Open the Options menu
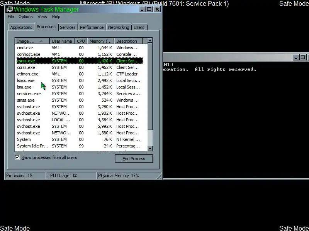309x231 pixels. click(x=25, y=17)
